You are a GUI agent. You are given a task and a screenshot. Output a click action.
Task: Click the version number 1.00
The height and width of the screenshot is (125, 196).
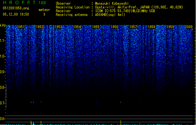(x=42, y=3)
